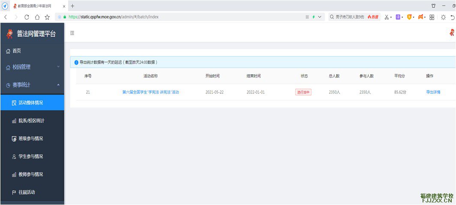Click the browser home icon
This screenshot has height=205, width=456.
pyautogui.click(x=37, y=17)
